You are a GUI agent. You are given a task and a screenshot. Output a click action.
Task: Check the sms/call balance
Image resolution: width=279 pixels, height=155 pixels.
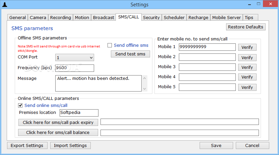[x=58, y=132]
